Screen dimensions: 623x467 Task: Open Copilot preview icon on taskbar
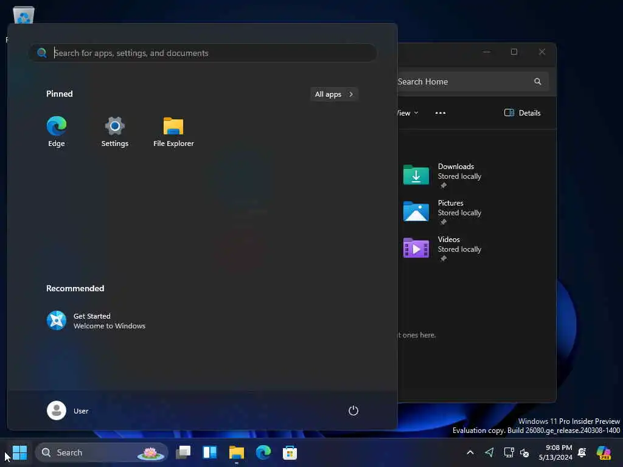[x=604, y=452]
